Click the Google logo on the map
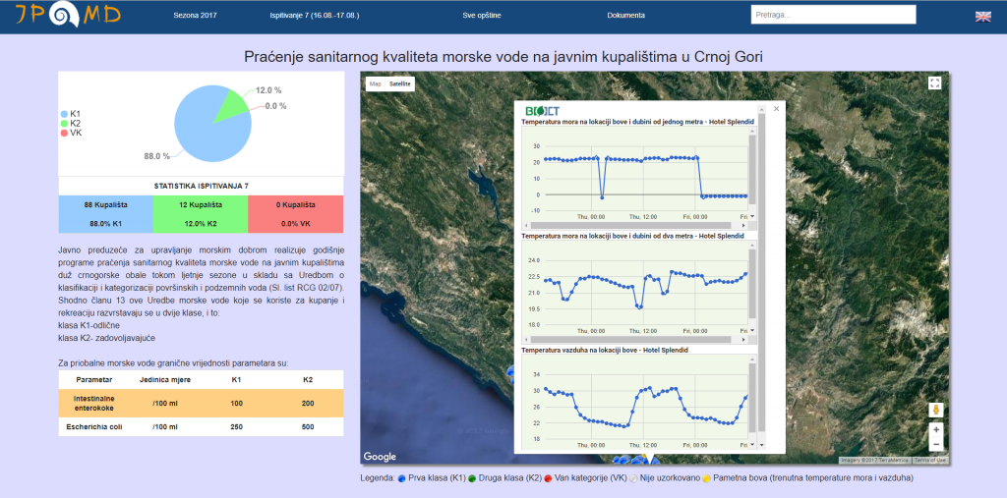 (380, 457)
